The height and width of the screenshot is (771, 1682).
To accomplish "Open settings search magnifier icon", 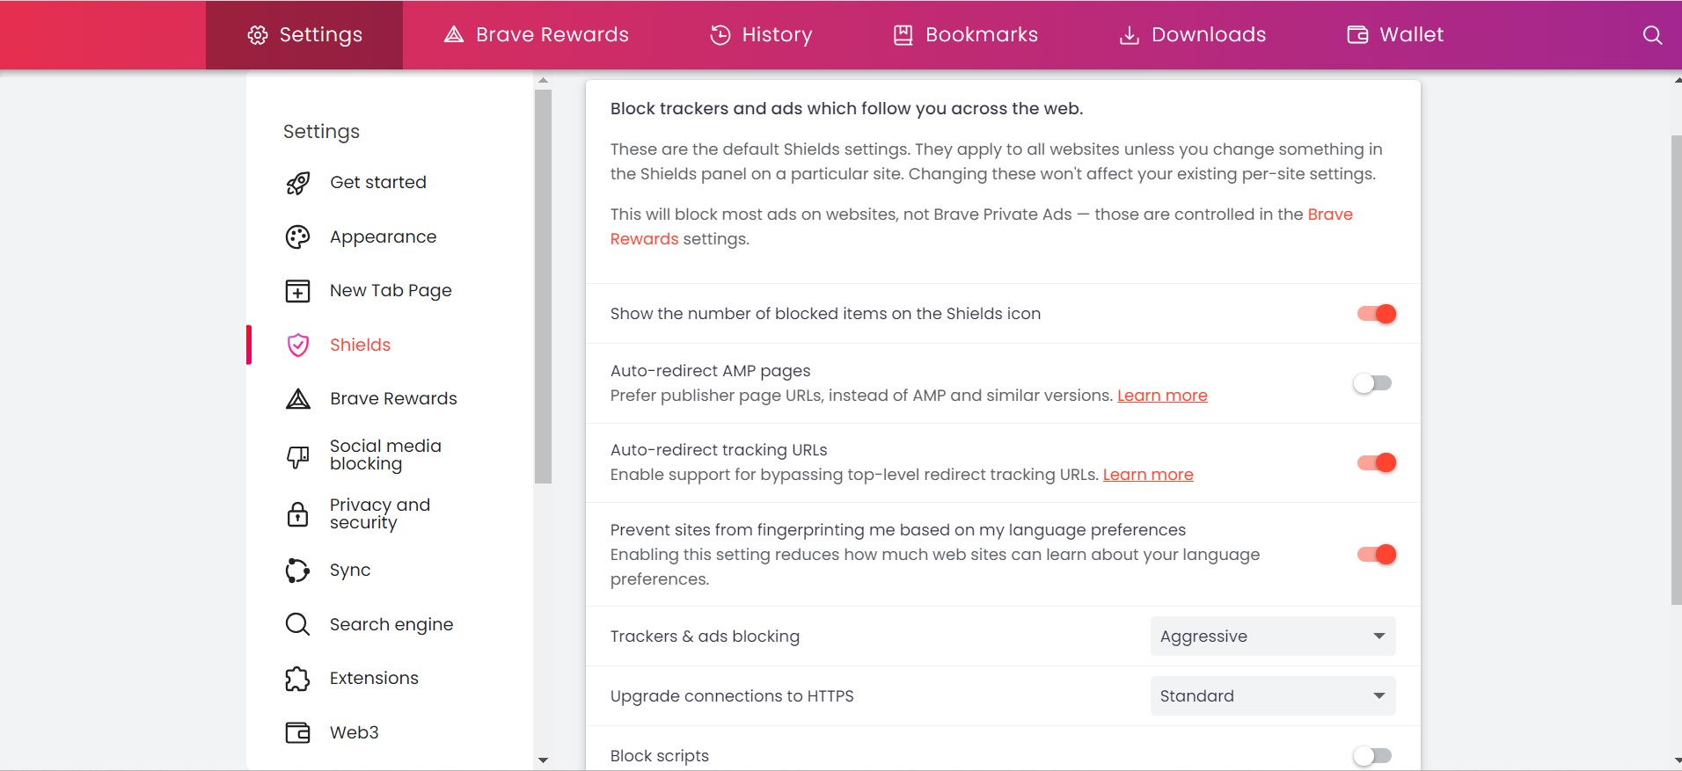I will pyautogui.click(x=1653, y=35).
